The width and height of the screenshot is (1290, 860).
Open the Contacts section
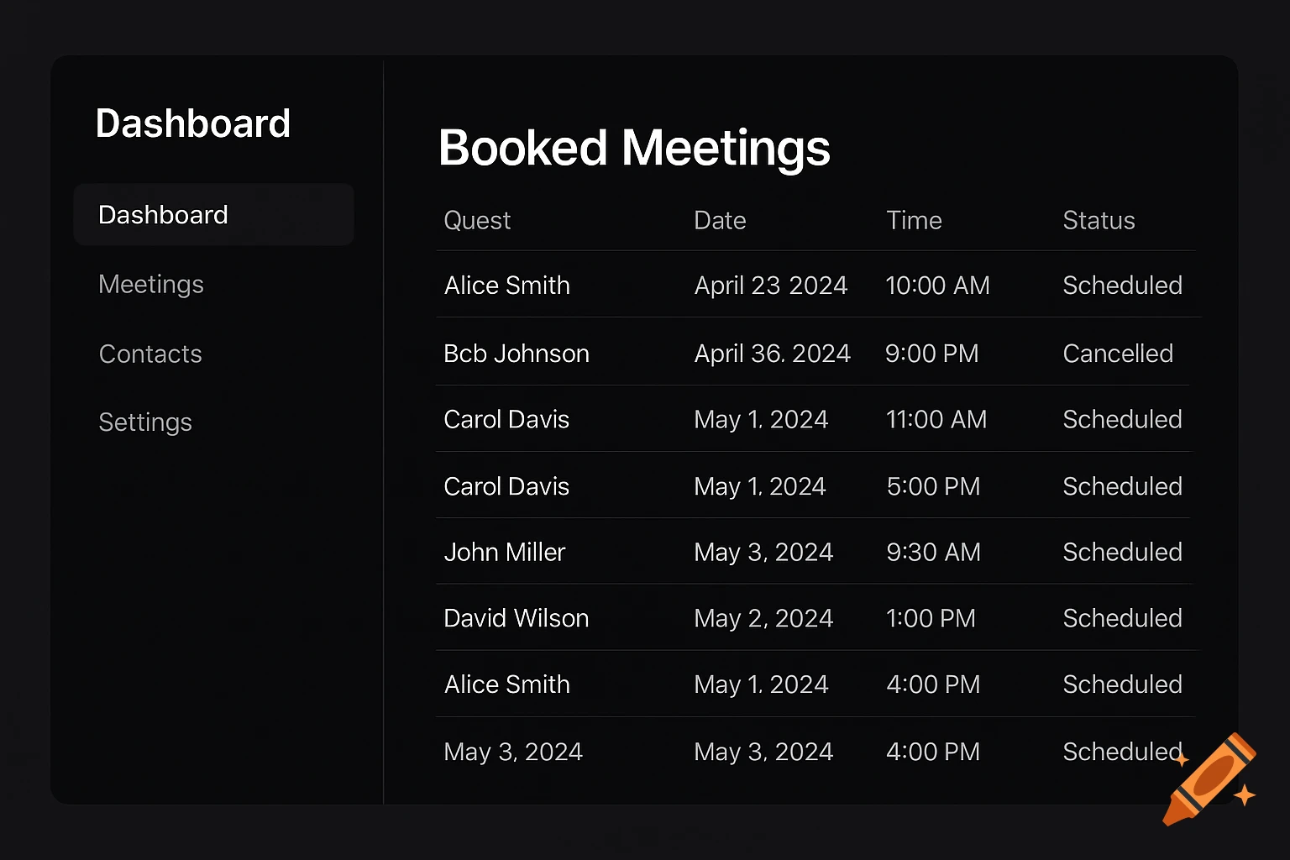pyautogui.click(x=150, y=354)
